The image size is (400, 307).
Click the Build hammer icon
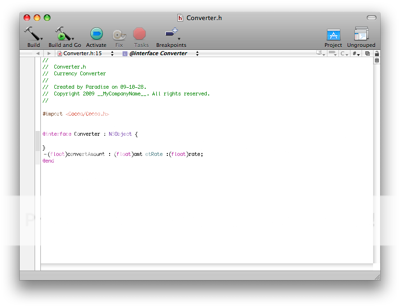(32, 34)
